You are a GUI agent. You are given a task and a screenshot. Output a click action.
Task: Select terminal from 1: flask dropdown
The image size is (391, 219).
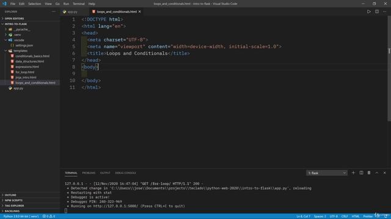tap(327, 173)
